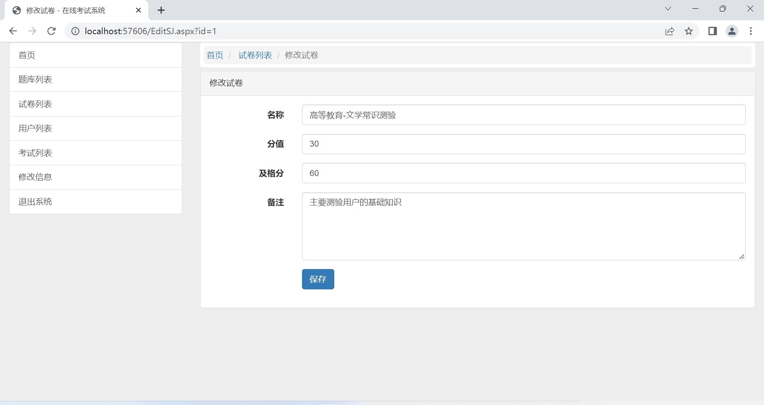This screenshot has height=405, width=764.
Task: Select 考试列表 from the sidebar
Action: (x=35, y=153)
